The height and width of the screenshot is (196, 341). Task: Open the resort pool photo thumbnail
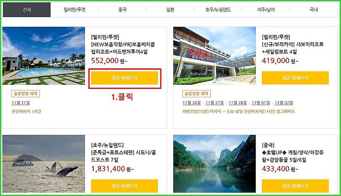(44, 55)
